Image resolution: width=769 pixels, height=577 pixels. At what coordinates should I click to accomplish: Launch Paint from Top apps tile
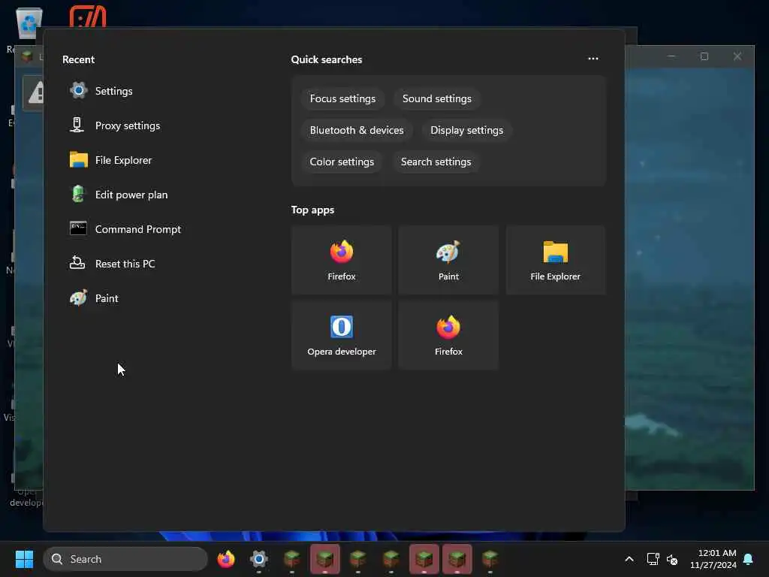pyautogui.click(x=448, y=260)
